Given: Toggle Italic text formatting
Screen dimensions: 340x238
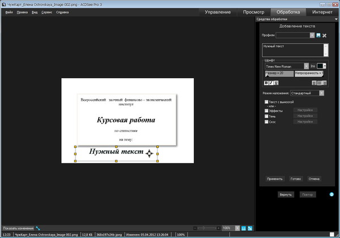Looking at the screenshot, I should tap(271, 83).
